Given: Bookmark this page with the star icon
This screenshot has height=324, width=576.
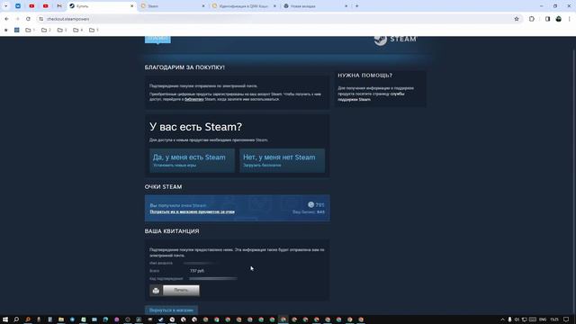Looking at the screenshot, I should pyautogui.click(x=517, y=19).
